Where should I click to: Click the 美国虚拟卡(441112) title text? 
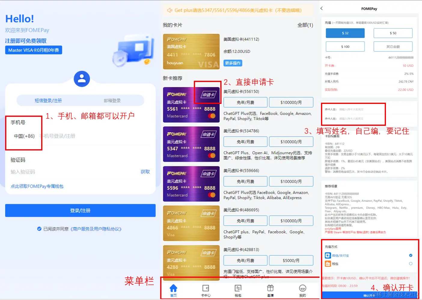tap(241, 39)
